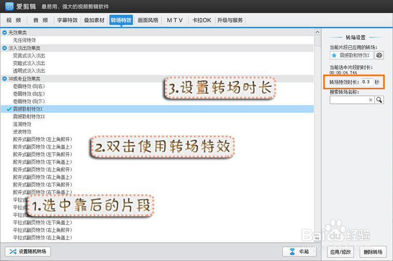393x261 pixels.
Task: Collapse the 无效果类 category
Action: (x=4, y=32)
